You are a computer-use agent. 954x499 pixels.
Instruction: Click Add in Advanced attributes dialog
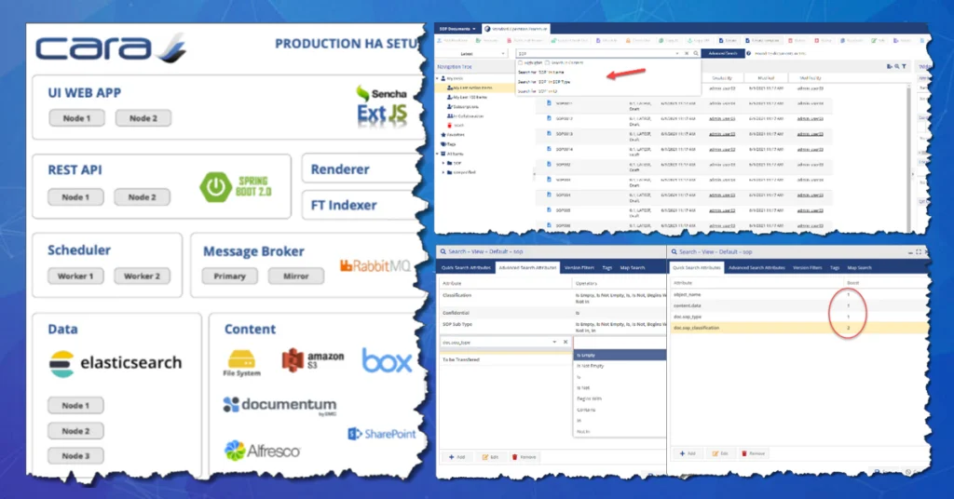(x=457, y=457)
